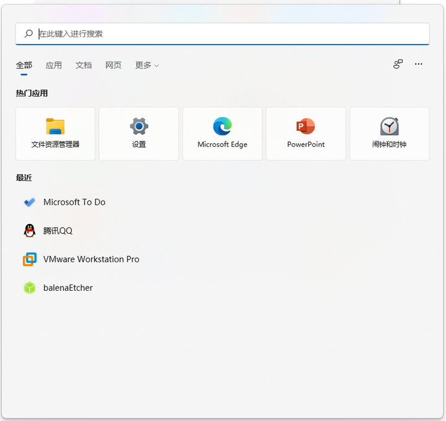Open 腾讯QQ from recent list
446x421 pixels.
58,231
